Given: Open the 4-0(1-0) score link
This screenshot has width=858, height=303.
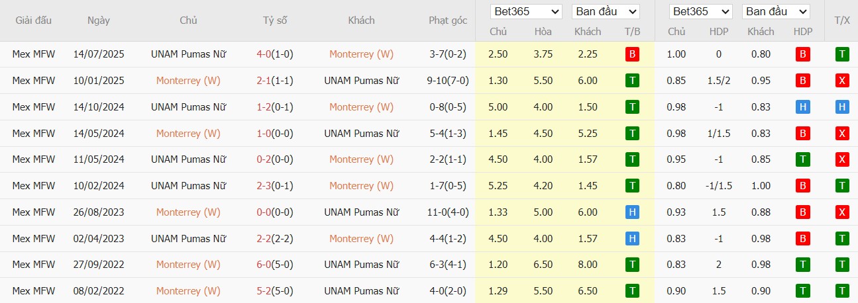Looking at the screenshot, I should [x=275, y=54].
